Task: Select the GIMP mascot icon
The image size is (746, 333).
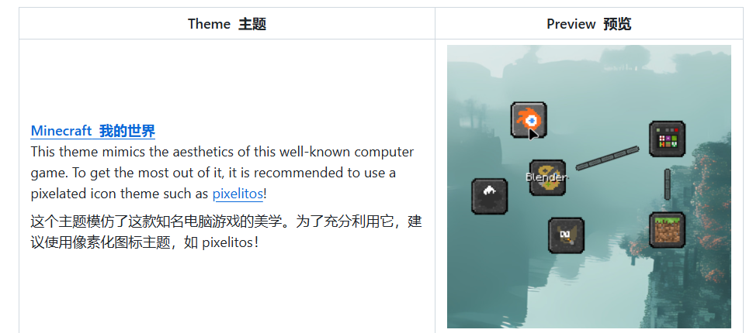Action: [566, 235]
